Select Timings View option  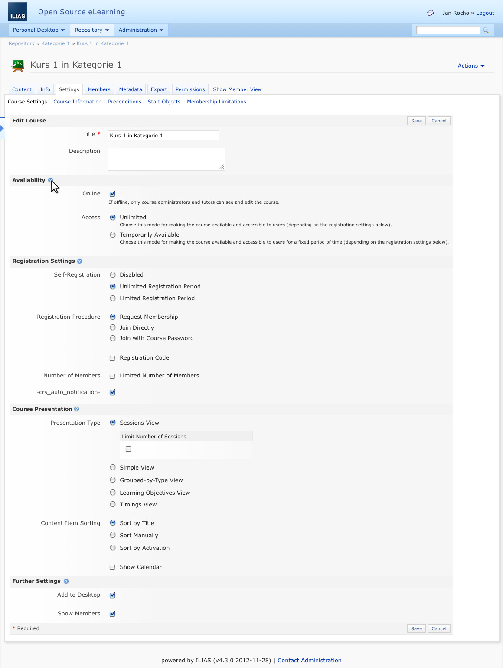pyautogui.click(x=113, y=504)
